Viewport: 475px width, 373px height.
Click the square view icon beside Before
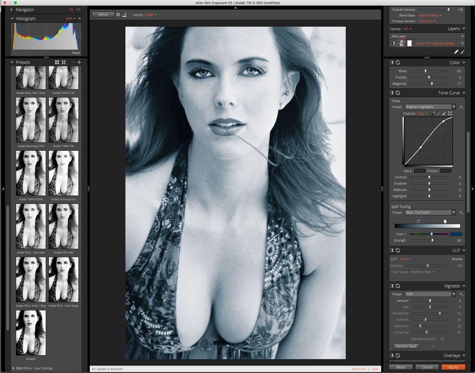tap(118, 15)
